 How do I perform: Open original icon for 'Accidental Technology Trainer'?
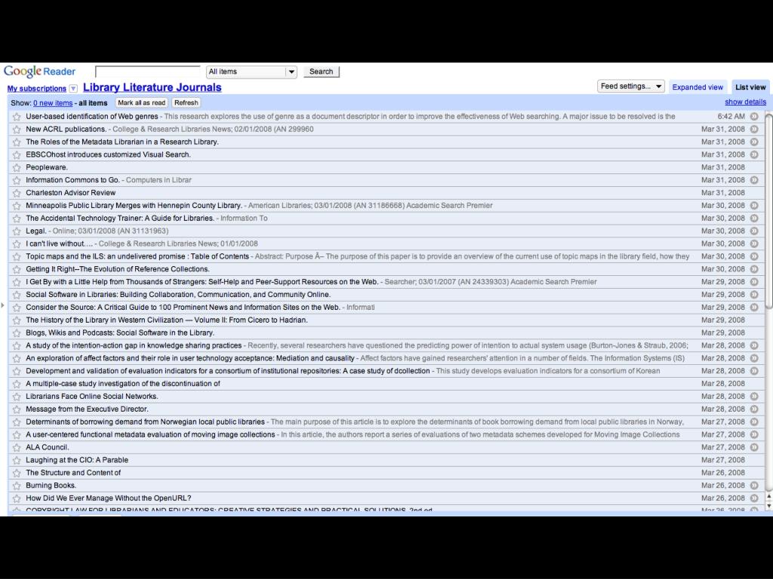(754, 219)
